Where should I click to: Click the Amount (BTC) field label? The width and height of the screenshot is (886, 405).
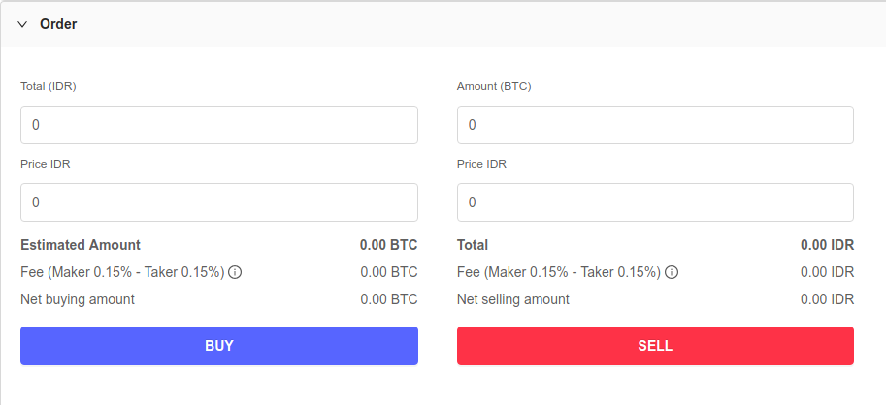[x=494, y=86]
